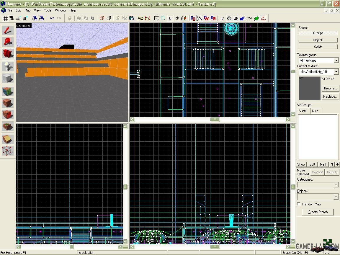Click the Group selection icon
The width and height of the screenshot is (340, 255).
click(79, 18)
